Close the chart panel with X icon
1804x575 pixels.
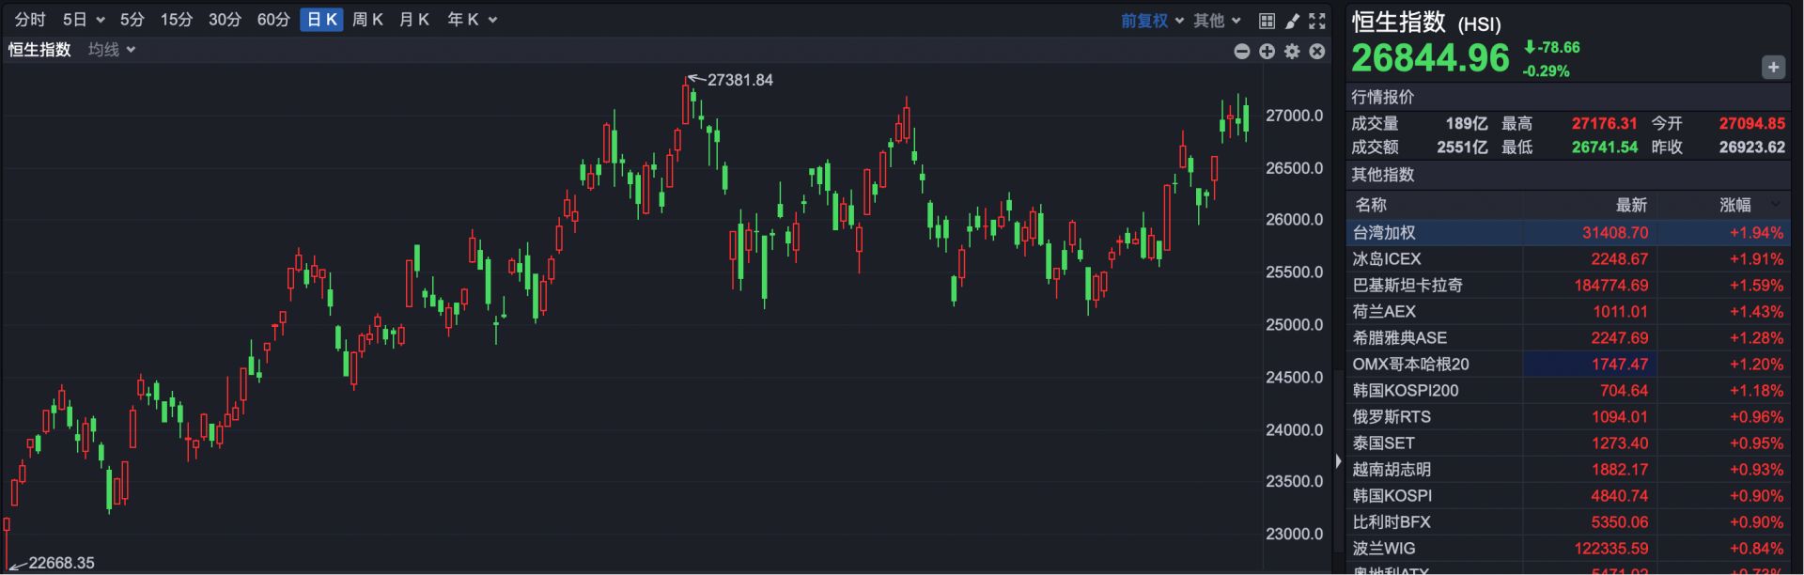click(x=1317, y=52)
